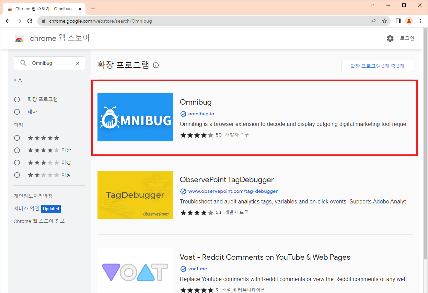Return to « 홈
This screenshot has height=293, width=428.
pos(18,80)
